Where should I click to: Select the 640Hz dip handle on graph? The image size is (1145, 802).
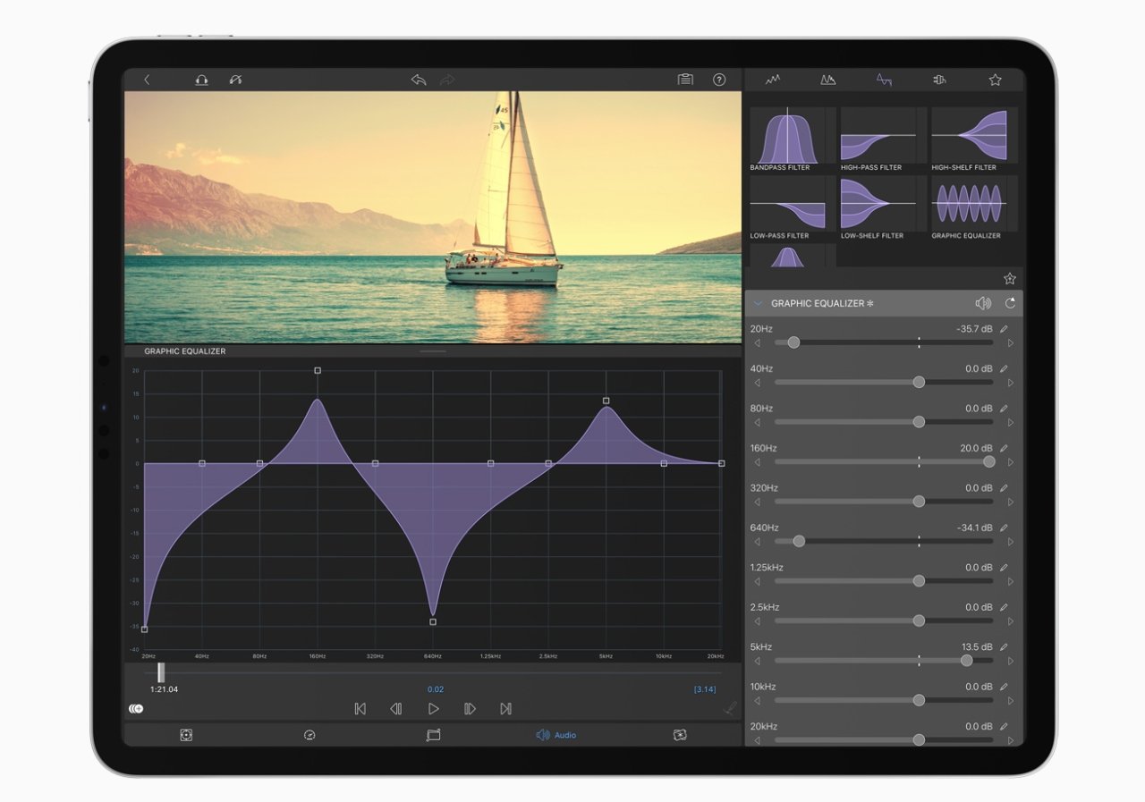click(433, 621)
